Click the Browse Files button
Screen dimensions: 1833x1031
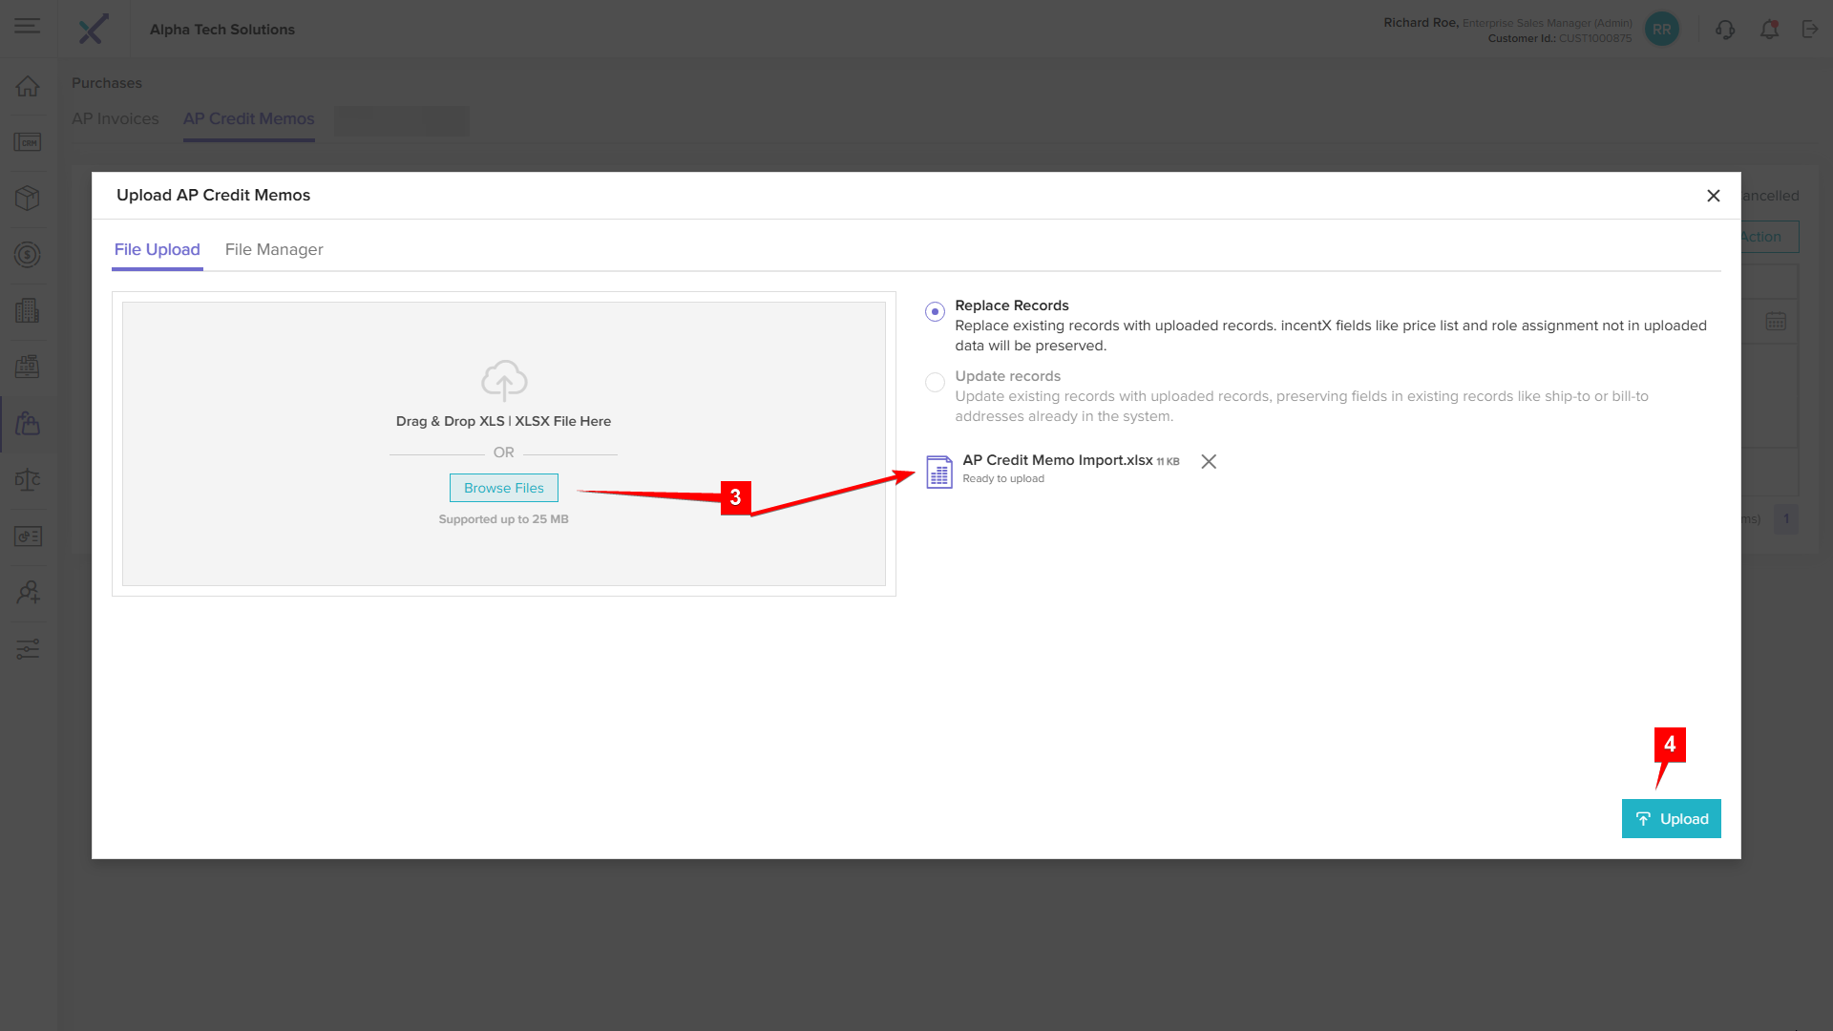[x=503, y=488]
